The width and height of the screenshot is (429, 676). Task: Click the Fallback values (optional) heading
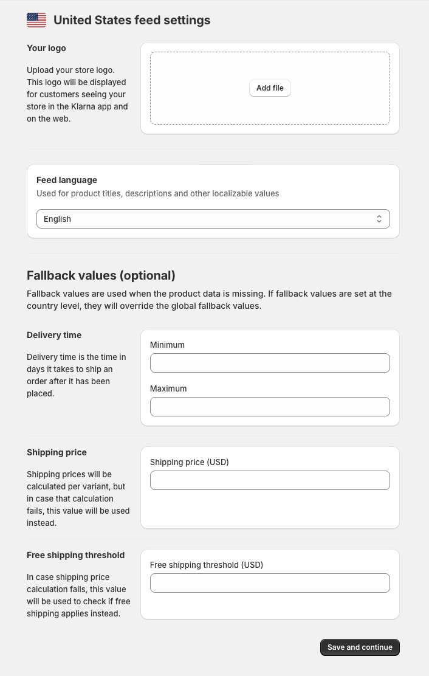tap(101, 275)
